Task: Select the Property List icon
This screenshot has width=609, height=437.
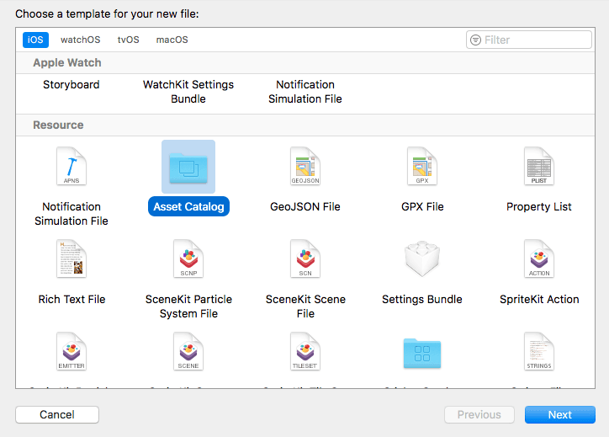Action: point(539,167)
